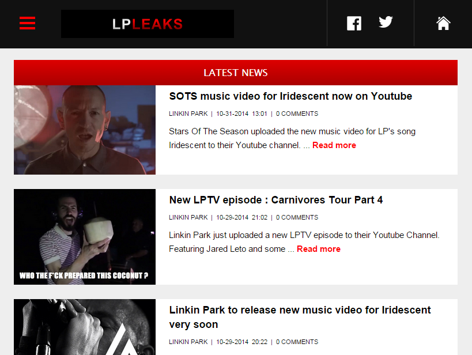This screenshot has width=472, height=355.
Task: Select LINKIN PARK category on LPTV article
Action: [x=188, y=217]
